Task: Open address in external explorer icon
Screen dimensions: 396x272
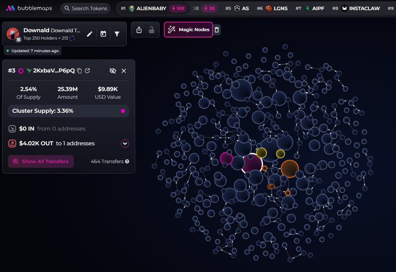Action: point(87,71)
